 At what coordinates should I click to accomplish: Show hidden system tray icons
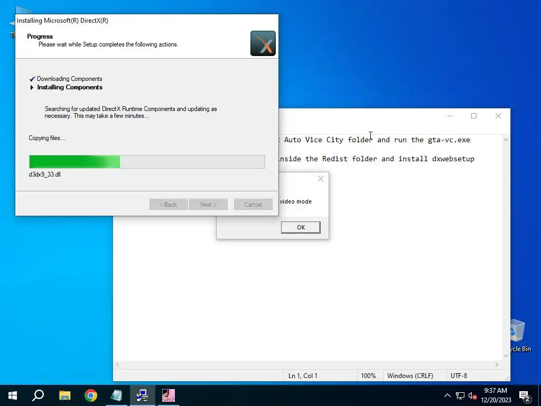447,395
